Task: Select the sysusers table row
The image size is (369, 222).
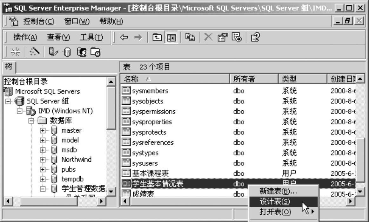Action: tap(238, 163)
